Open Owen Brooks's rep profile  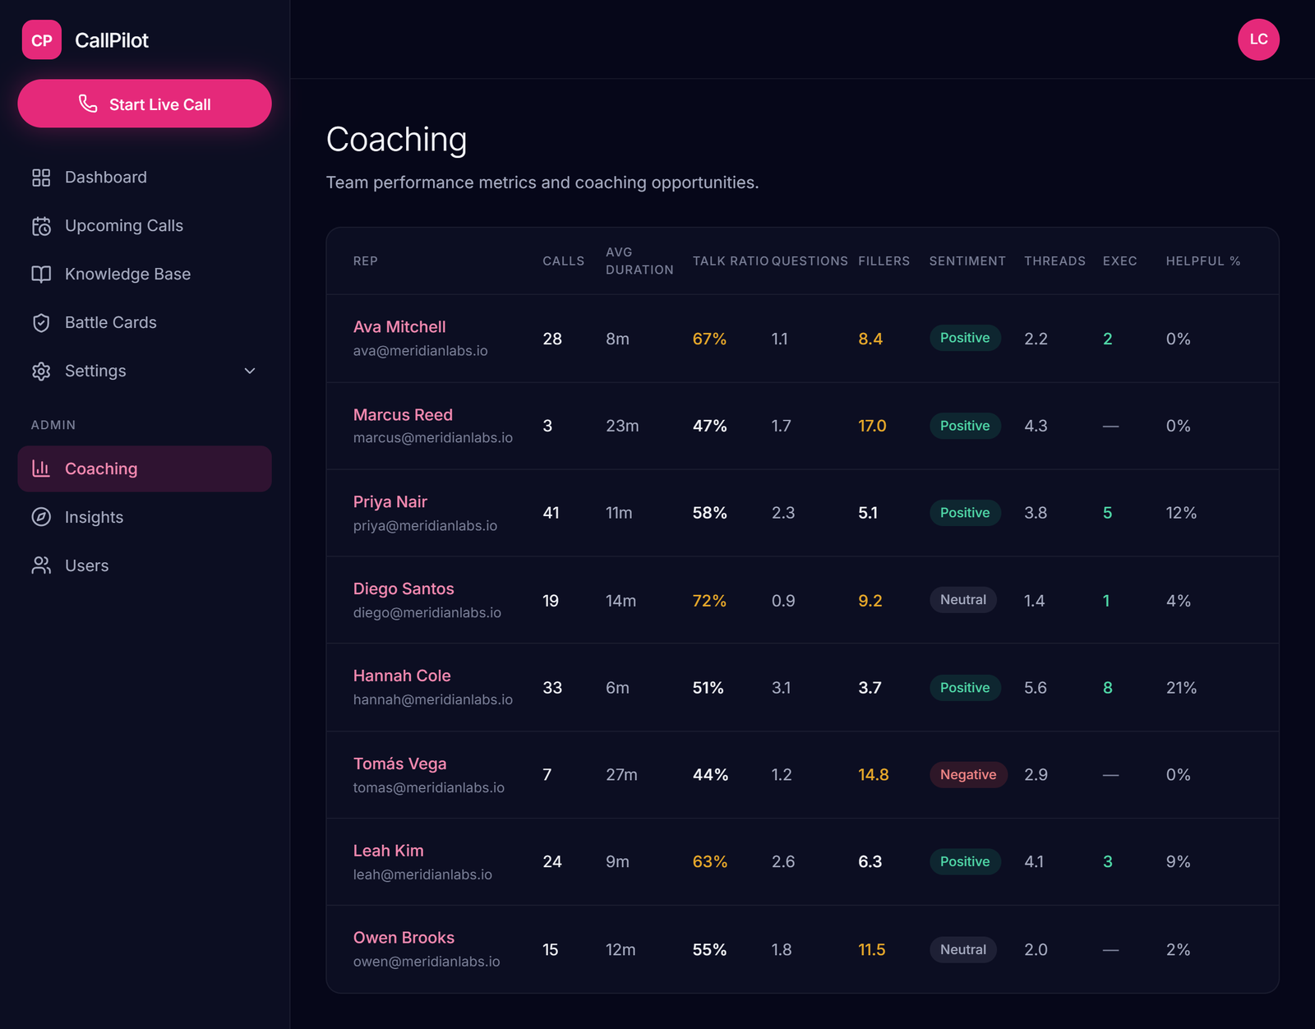404,939
